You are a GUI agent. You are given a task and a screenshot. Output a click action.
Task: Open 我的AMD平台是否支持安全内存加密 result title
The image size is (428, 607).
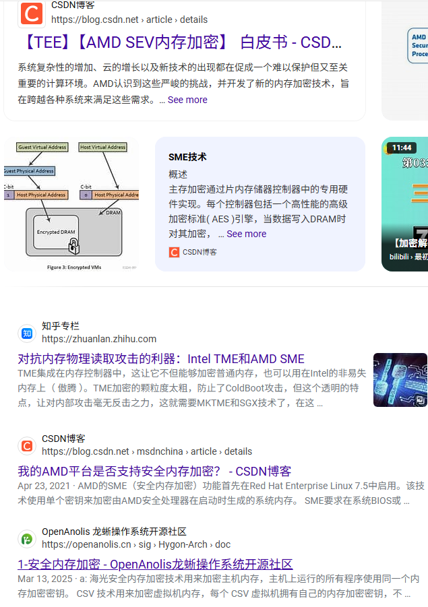pyautogui.click(x=154, y=471)
